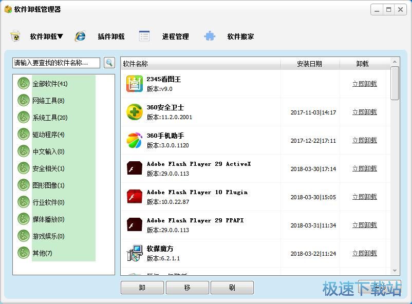Click the 软媒魔方 app icon

135,253
